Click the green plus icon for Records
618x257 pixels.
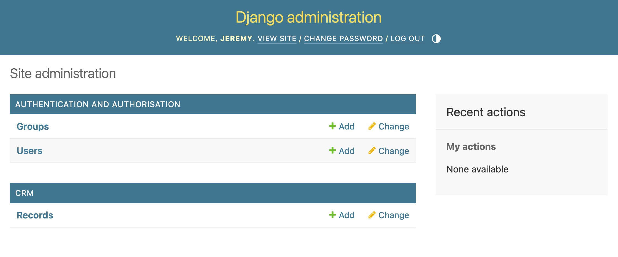[x=332, y=215]
